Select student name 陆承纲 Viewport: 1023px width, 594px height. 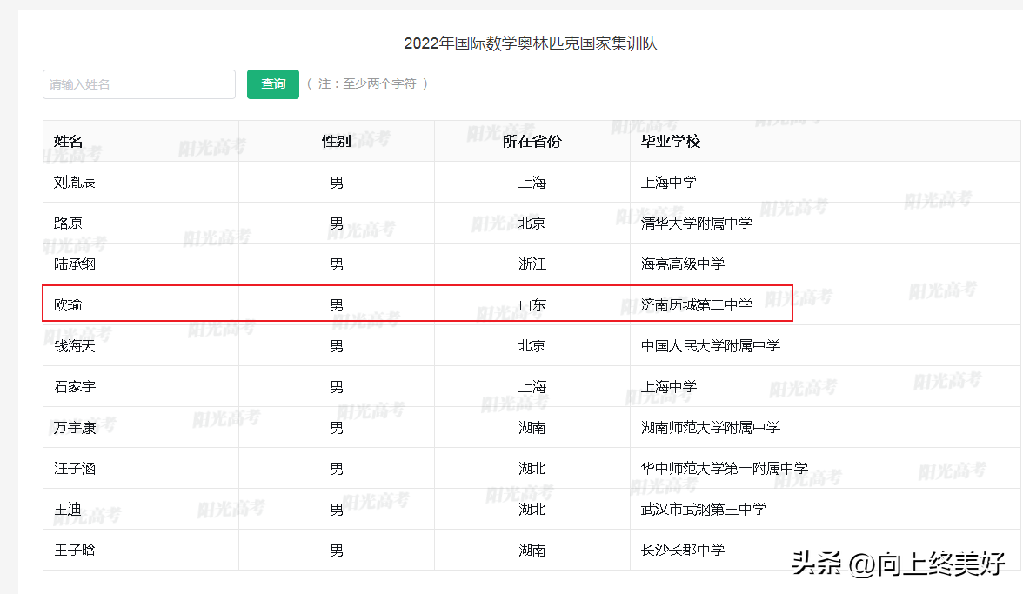click(x=76, y=264)
